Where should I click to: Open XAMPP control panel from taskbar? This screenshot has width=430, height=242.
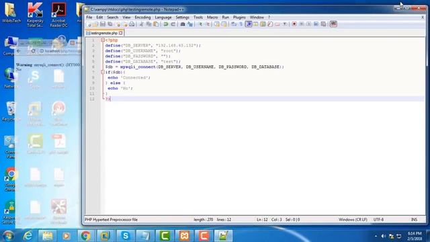pyautogui.click(x=184, y=236)
